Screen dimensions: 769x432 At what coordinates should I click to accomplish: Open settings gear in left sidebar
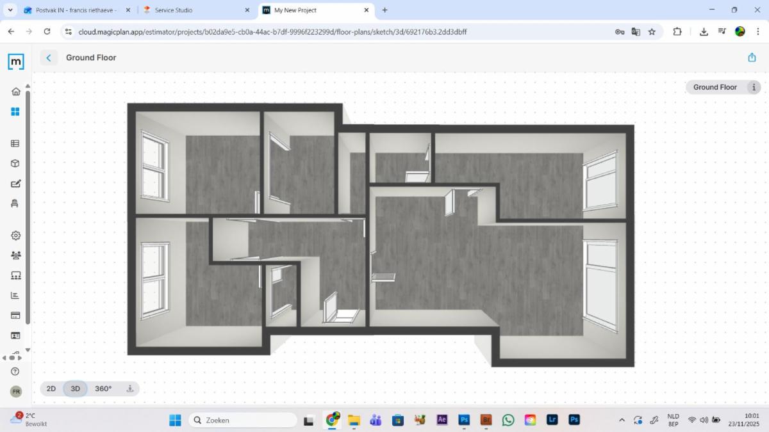click(x=15, y=236)
